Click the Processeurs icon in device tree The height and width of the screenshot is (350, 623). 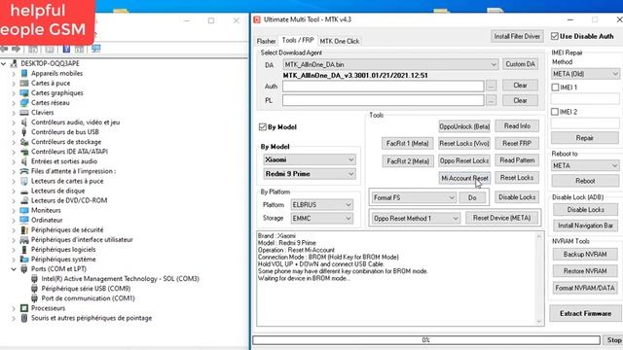click(x=24, y=308)
